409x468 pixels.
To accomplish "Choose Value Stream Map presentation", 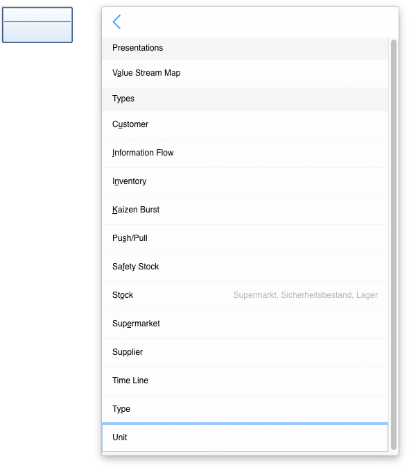I will point(245,73).
